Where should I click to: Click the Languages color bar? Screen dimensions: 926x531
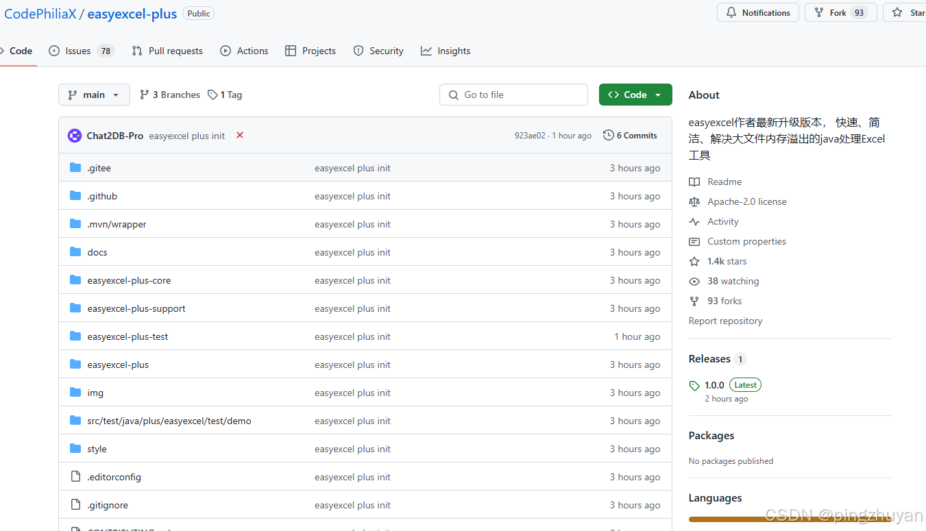pyautogui.click(x=790, y=519)
